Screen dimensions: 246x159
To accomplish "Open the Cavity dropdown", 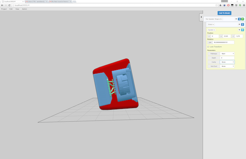I will pos(227,62).
